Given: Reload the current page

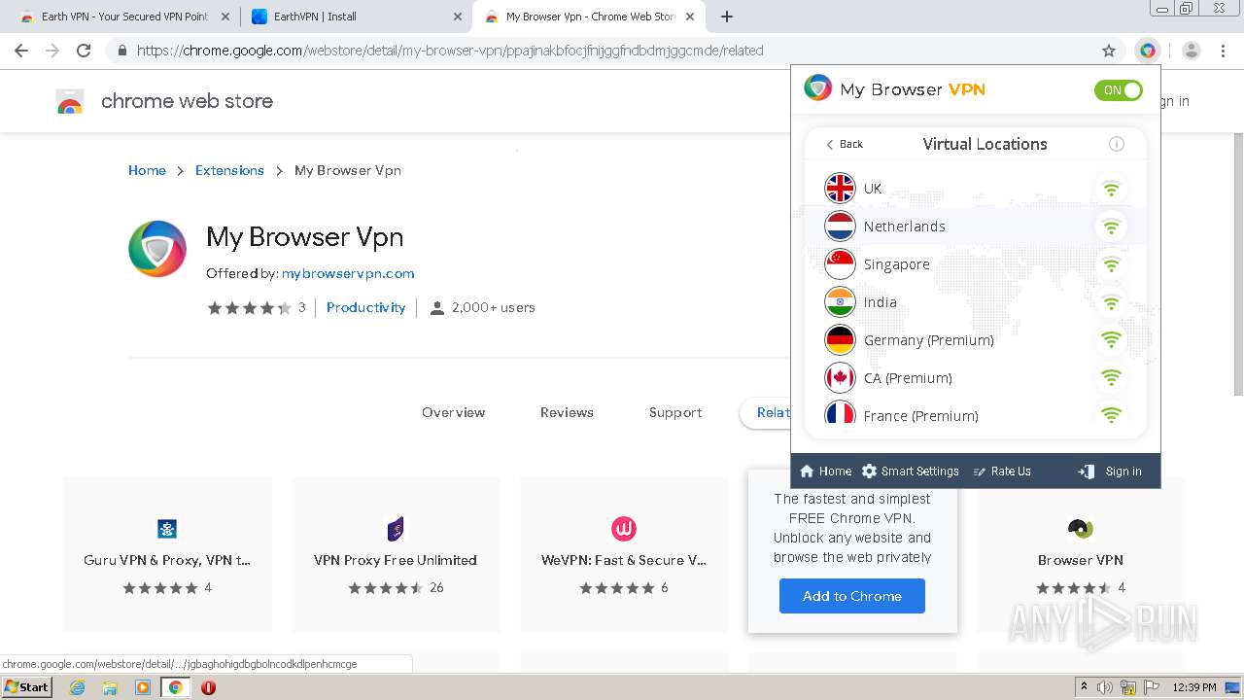Looking at the screenshot, I should pos(84,51).
